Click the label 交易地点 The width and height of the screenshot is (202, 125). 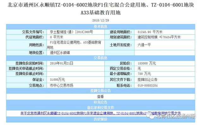(36, 85)
